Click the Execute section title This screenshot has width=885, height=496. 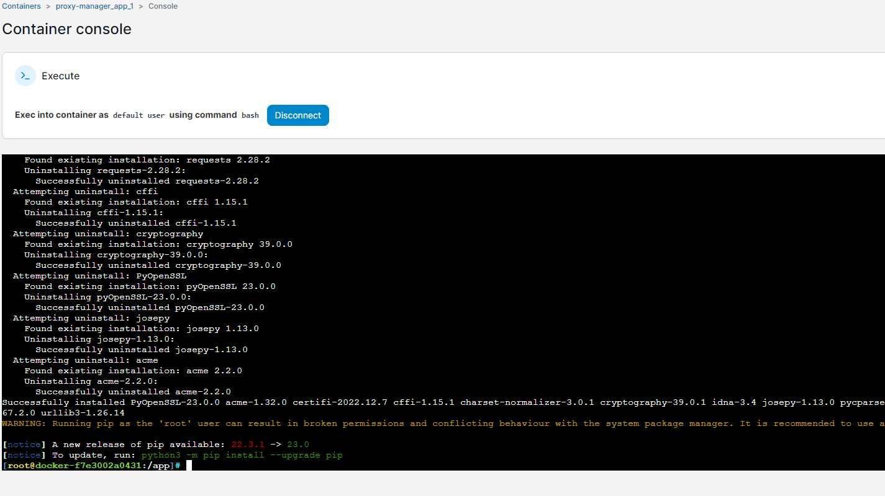click(x=61, y=76)
